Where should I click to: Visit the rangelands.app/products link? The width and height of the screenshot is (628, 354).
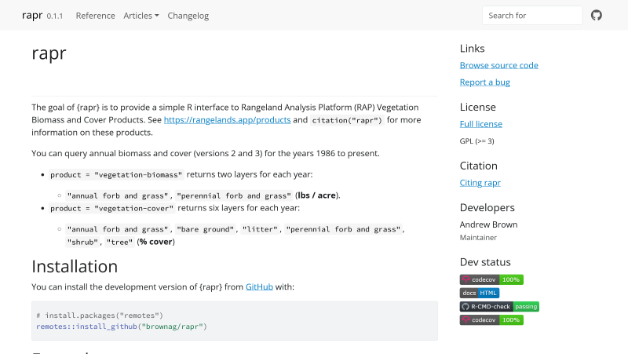(227, 120)
